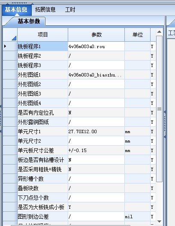Click the right panel splitter collapse arrow
This screenshot has width=175, height=226.
165,112
